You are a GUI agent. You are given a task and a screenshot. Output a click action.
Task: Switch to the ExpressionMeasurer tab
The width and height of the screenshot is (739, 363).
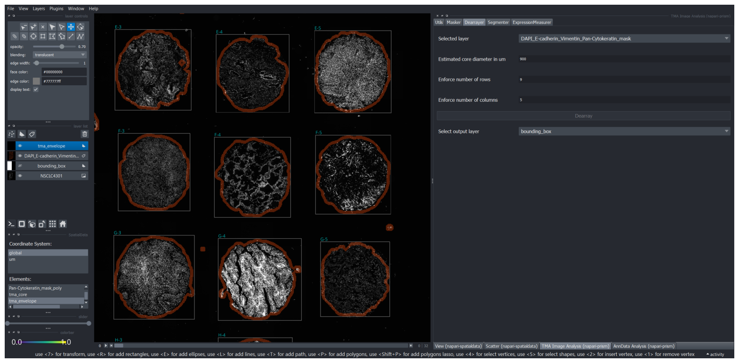click(531, 22)
